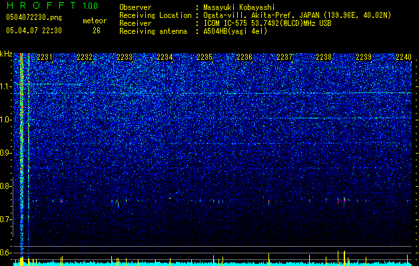Click the 1.0 kHz frequency axis label
The height and width of the screenshot is (266, 419).
(x=6, y=120)
